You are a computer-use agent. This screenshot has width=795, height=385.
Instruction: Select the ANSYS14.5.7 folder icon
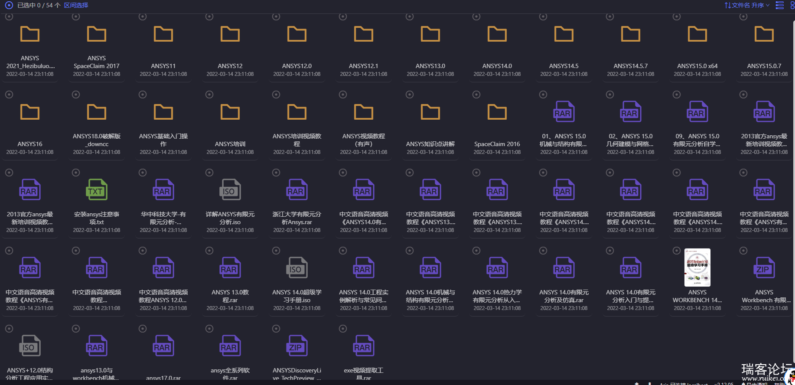coord(631,34)
